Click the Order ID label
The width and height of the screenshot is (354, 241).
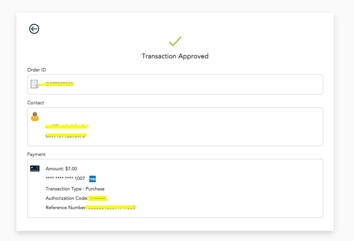[37, 70]
